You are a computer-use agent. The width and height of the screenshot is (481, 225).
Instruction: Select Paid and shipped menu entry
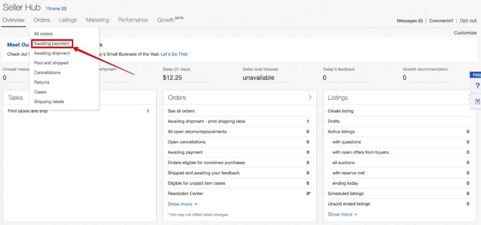pyautogui.click(x=51, y=63)
